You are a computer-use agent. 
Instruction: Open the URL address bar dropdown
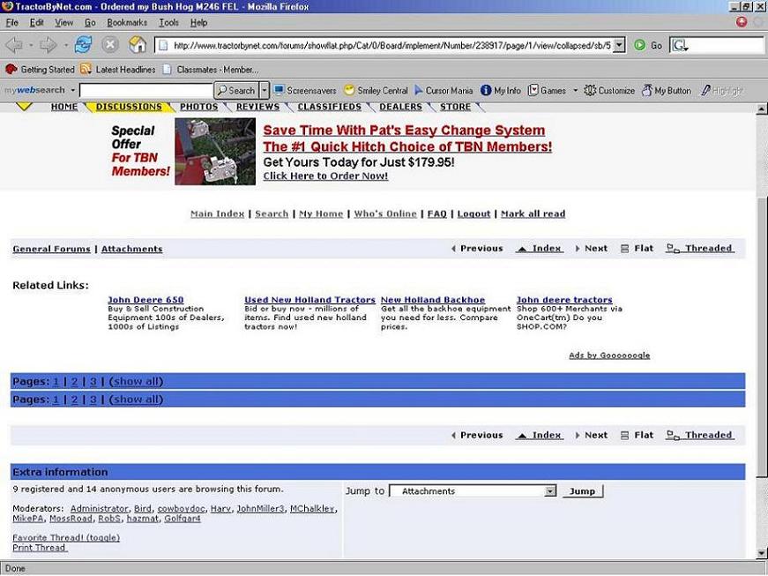[619, 45]
